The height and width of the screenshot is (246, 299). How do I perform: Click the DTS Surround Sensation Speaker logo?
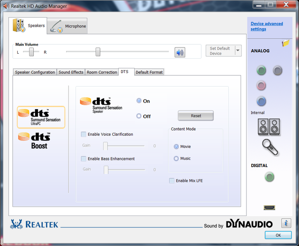101,105
